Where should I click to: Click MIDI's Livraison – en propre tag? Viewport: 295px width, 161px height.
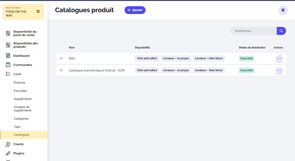176,59
